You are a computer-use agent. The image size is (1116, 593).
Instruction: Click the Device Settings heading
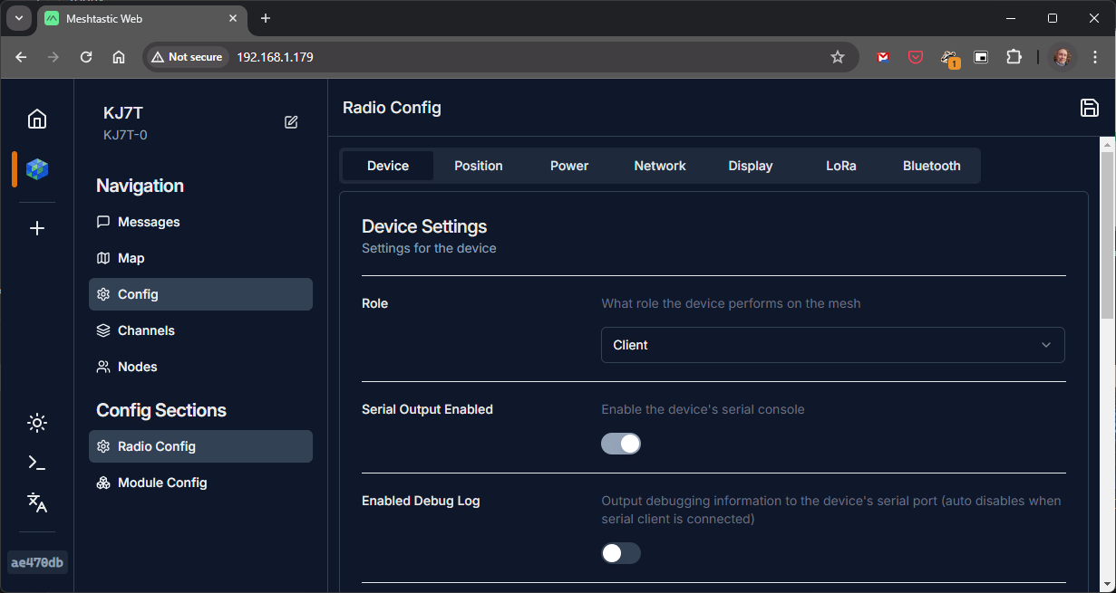(424, 226)
